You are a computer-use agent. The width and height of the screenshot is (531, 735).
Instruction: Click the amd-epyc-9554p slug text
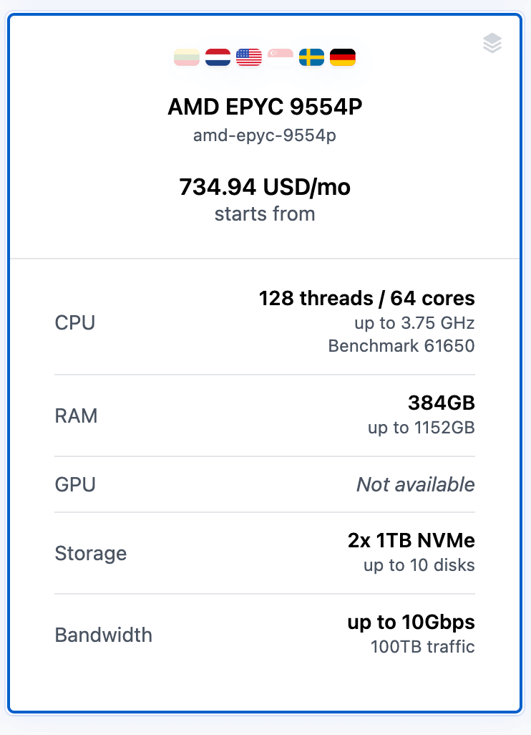[265, 135]
